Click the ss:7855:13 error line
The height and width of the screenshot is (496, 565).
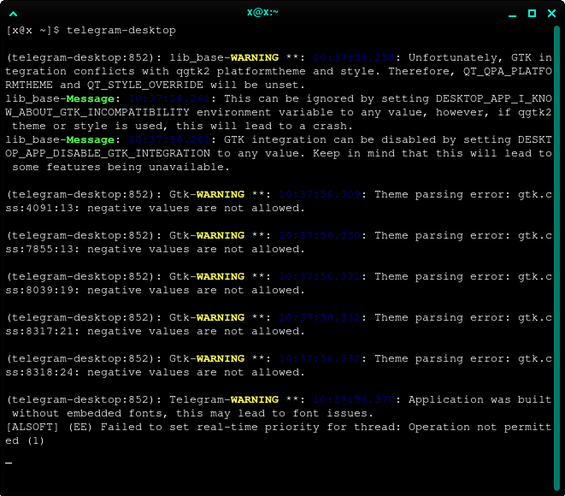[x=155, y=250]
